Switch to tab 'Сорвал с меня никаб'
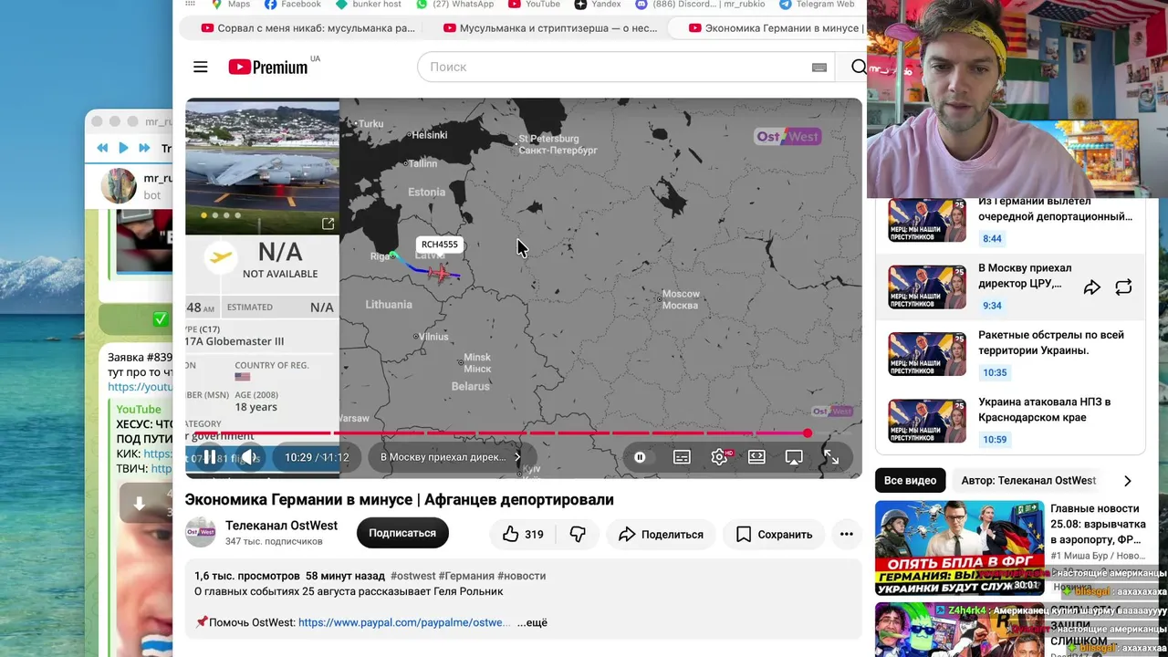The height and width of the screenshot is (657, 1168). coord(308,28)
